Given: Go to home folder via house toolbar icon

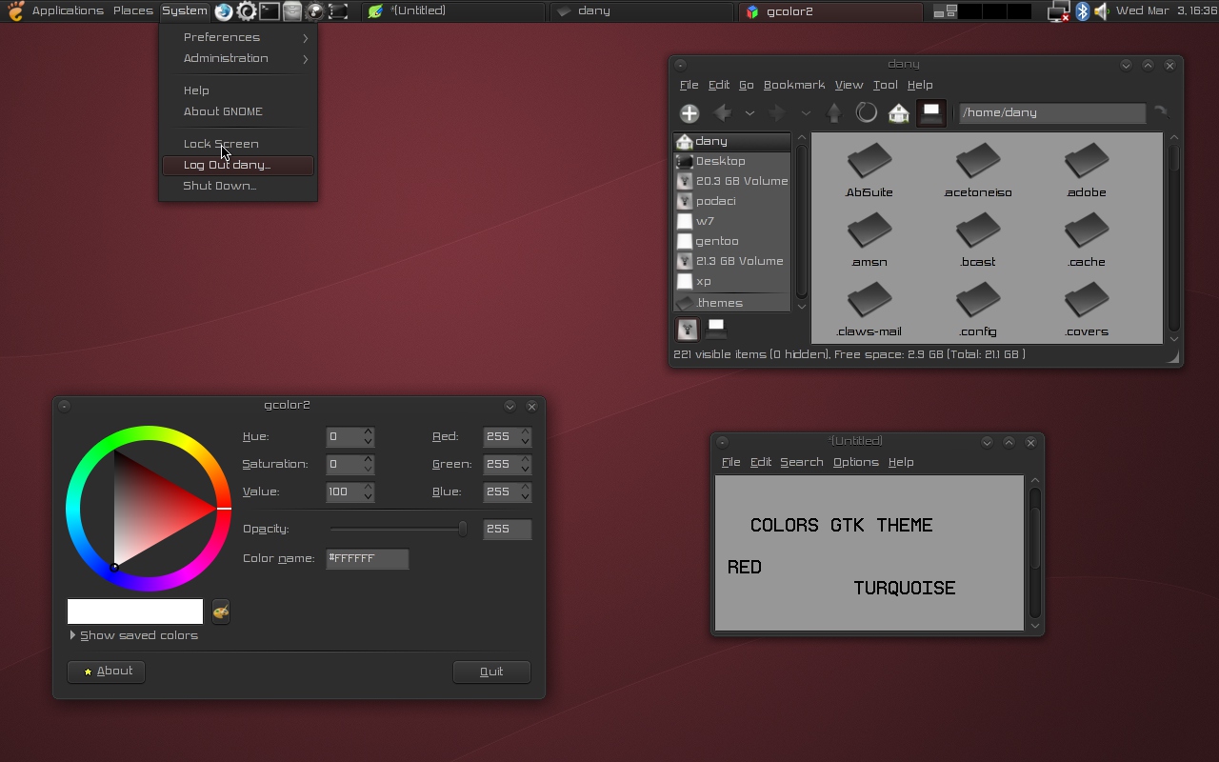Looking at the screenshot, I should (x=898, y=112).
